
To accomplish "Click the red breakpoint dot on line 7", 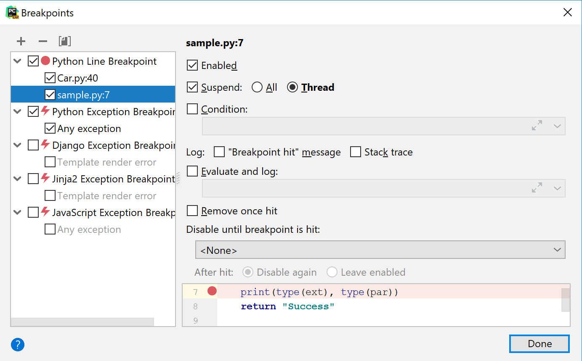I will [x=212, y=291].
